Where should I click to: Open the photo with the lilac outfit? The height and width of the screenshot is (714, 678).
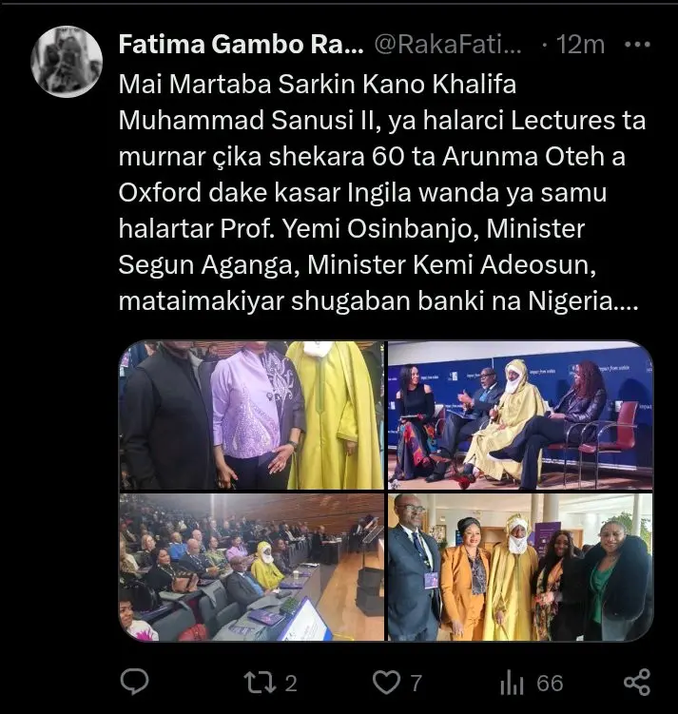[252, 415]
